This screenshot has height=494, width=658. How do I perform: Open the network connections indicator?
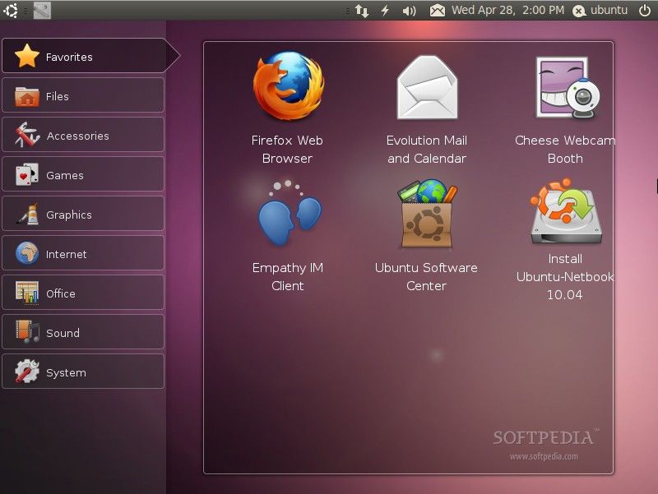(x=361, y=11)
